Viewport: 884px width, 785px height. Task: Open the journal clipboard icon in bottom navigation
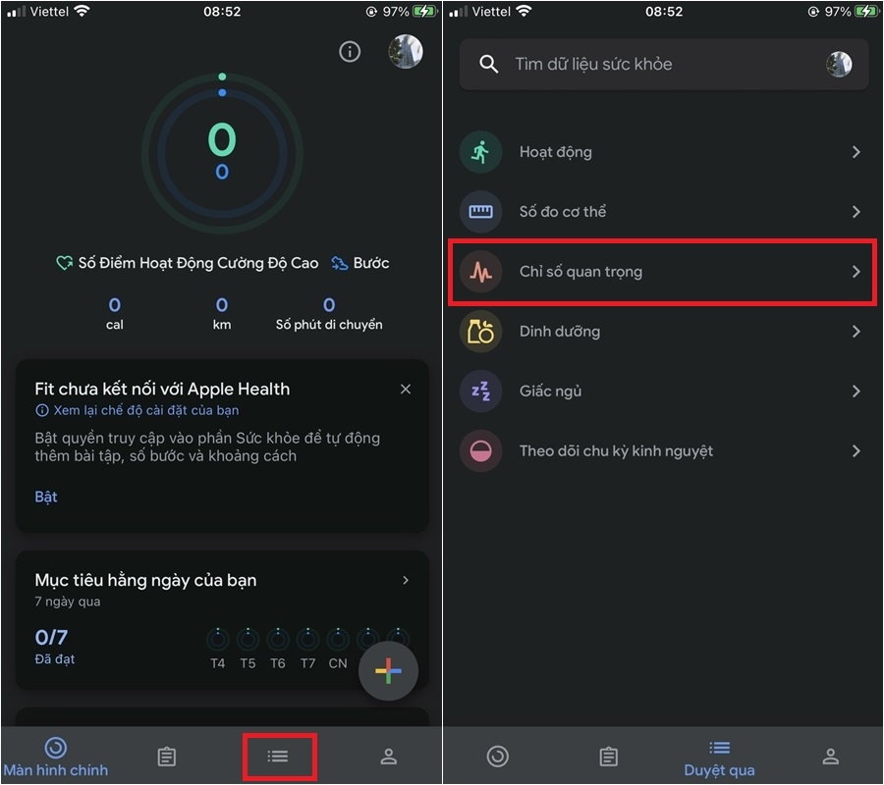coord(166,756)
